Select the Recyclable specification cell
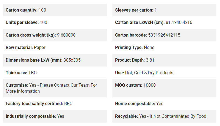This screenshot has width=220, height=126. tap(164, 116)
